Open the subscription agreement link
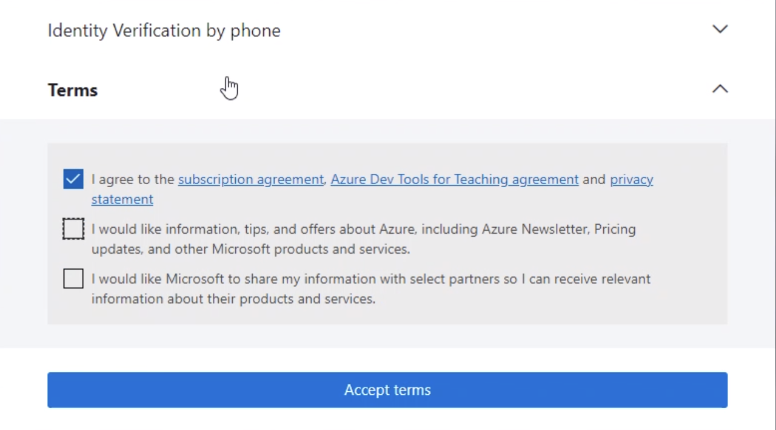 (250, 179)
